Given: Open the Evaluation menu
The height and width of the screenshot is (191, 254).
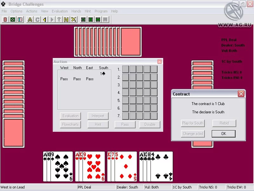Looking at the screenshot, I should (60, 11).
